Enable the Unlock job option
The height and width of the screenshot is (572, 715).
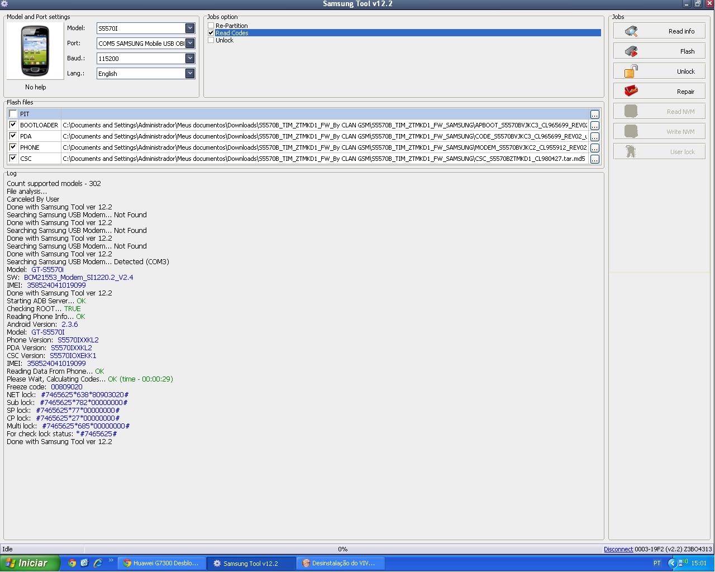(x=211, y=40)
